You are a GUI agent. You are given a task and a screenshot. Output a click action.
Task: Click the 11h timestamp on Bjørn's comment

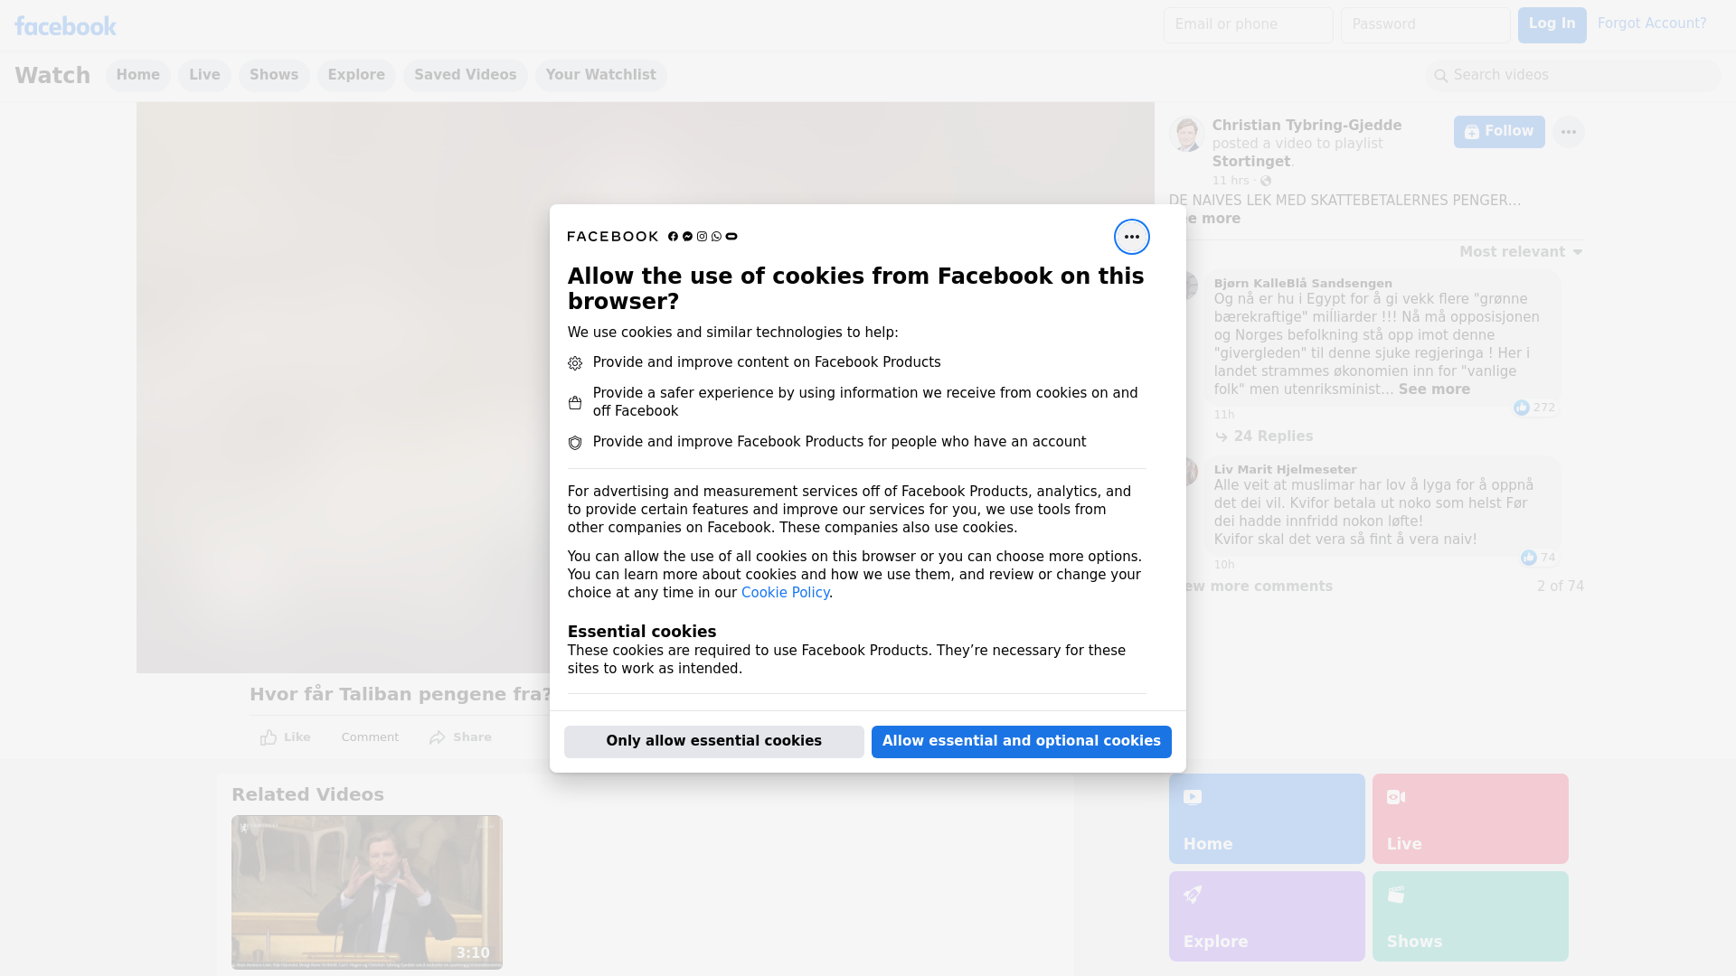click(1224, 415)
